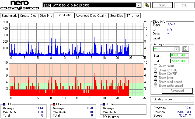Click the Speed value 306.41 X
This screenshot has height=119, width=195.
[x=185, y=115]
